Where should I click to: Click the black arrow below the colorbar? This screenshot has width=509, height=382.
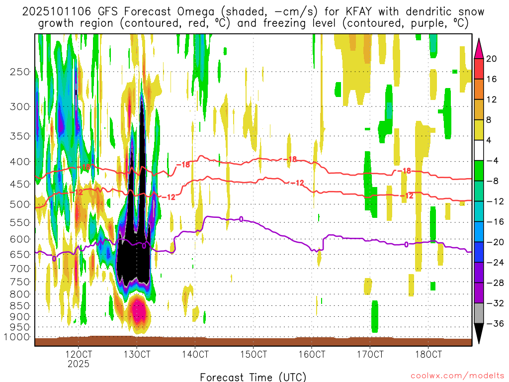click(x=479, y=333)
